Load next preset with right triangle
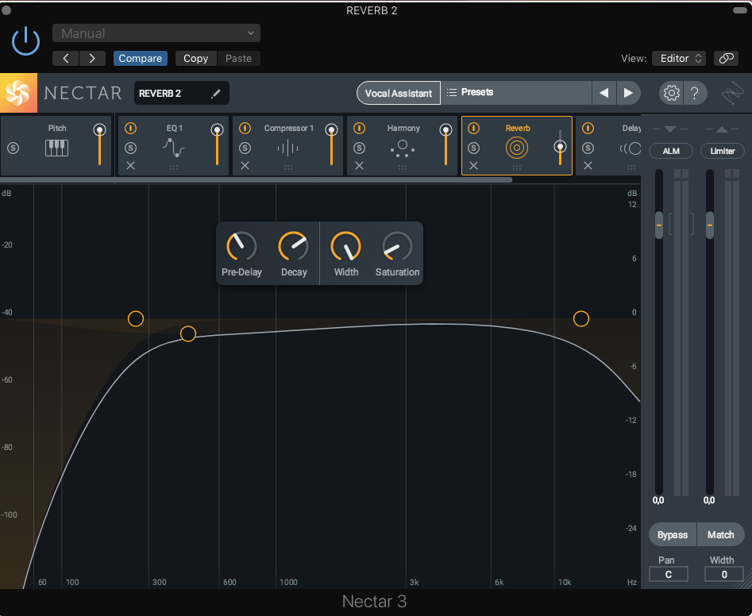752x616 pixels. pyautogui.click(x=628, y=93)
